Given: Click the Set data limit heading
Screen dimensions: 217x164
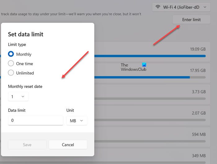Looking at the screenshot, I should click(25, 34).
